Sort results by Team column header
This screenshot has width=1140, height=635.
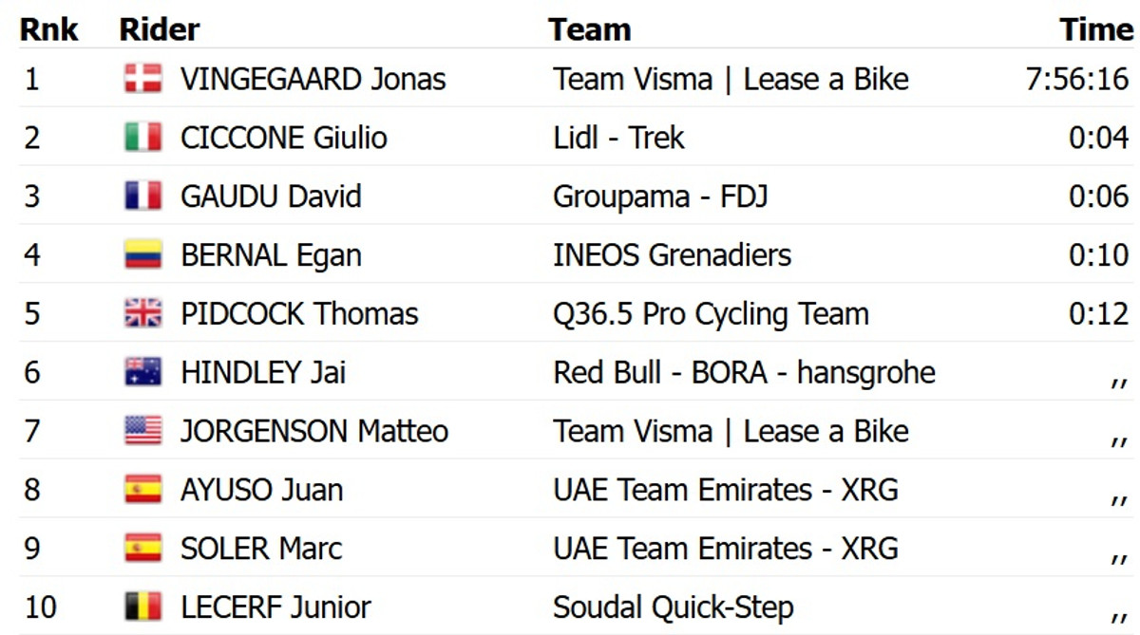(x=589, y=29)
